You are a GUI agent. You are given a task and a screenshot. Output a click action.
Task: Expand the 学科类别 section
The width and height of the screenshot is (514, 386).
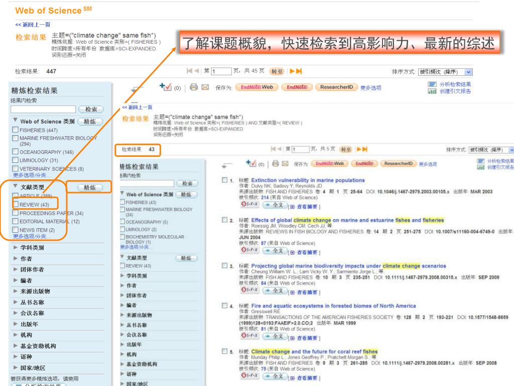[16, 247]
